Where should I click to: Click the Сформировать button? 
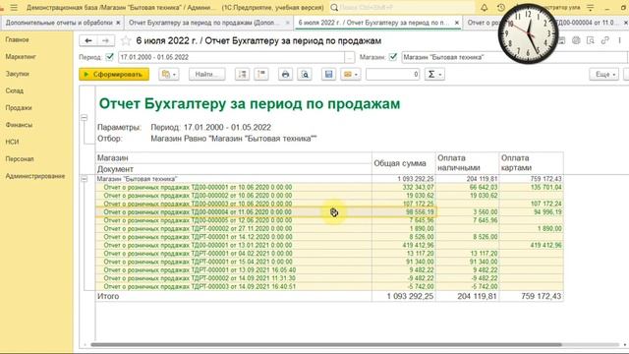(114, 75)
